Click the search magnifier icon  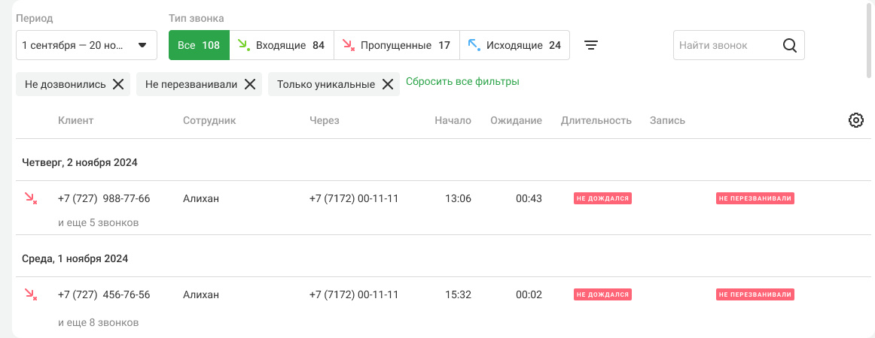point(789,45)
